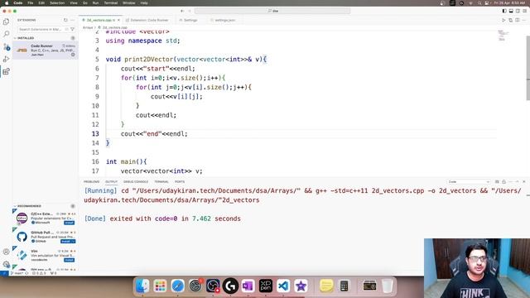530x298 pixels.
Task: Switch to the Debug Console tab
Action: (x=136, y=182)
